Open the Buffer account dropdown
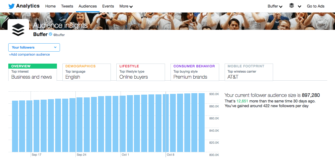335x163 pixels. pyautogui.click(x=275, y=6)
